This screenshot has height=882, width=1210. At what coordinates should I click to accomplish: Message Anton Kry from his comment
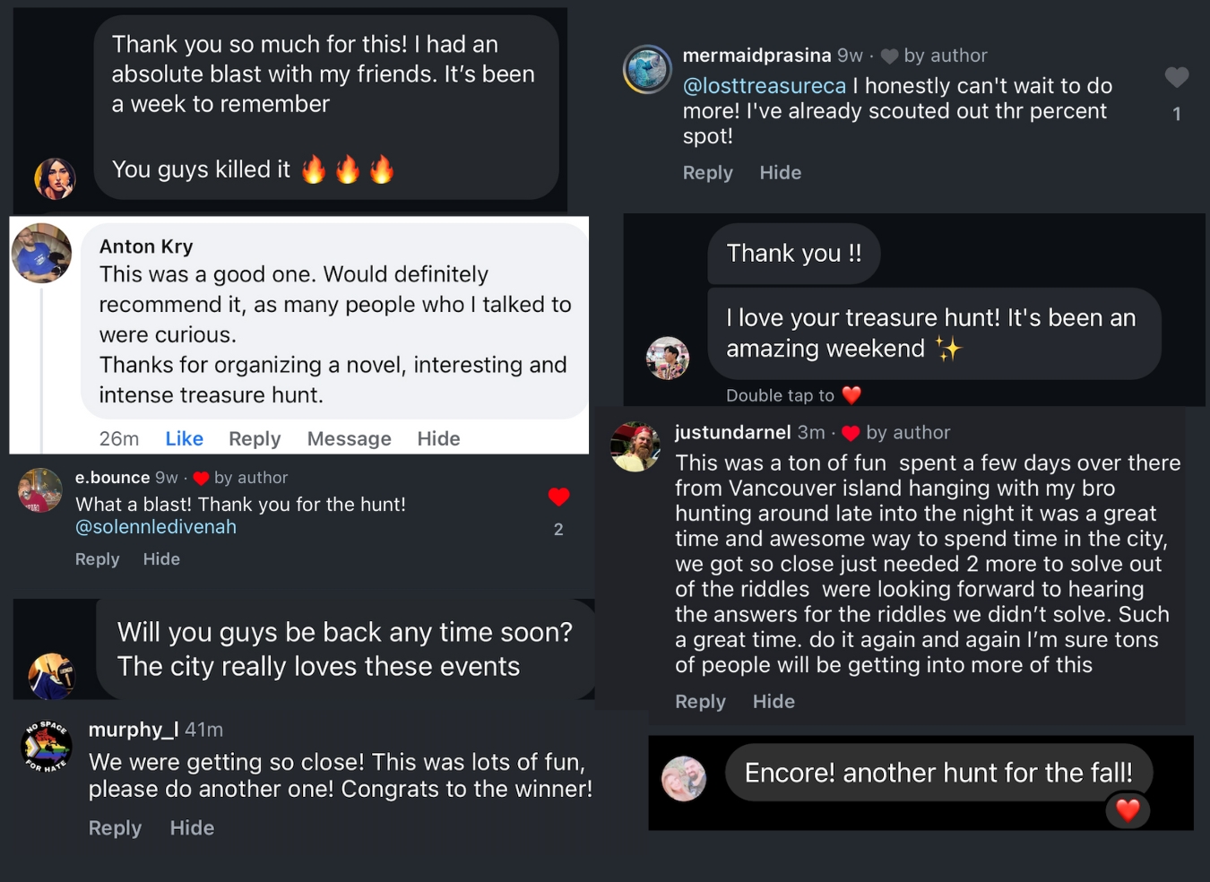point(349,438)
